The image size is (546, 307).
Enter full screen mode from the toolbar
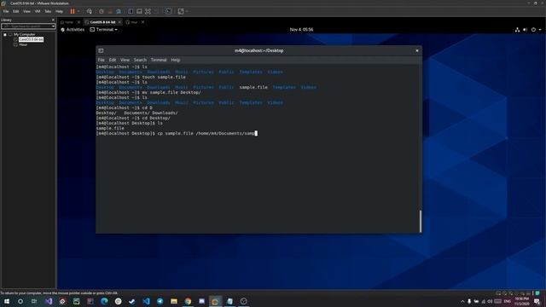click(148, 11)
